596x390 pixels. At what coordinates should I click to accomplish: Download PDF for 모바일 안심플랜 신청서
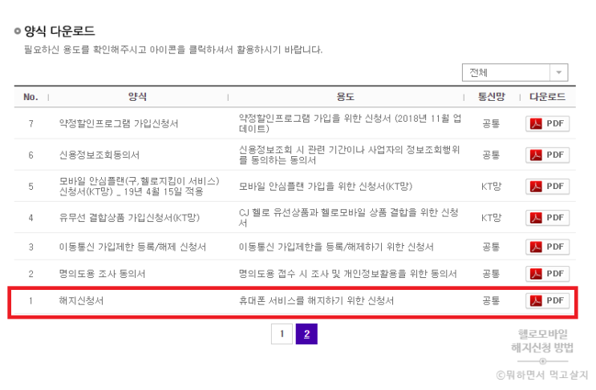pos(547,187)
